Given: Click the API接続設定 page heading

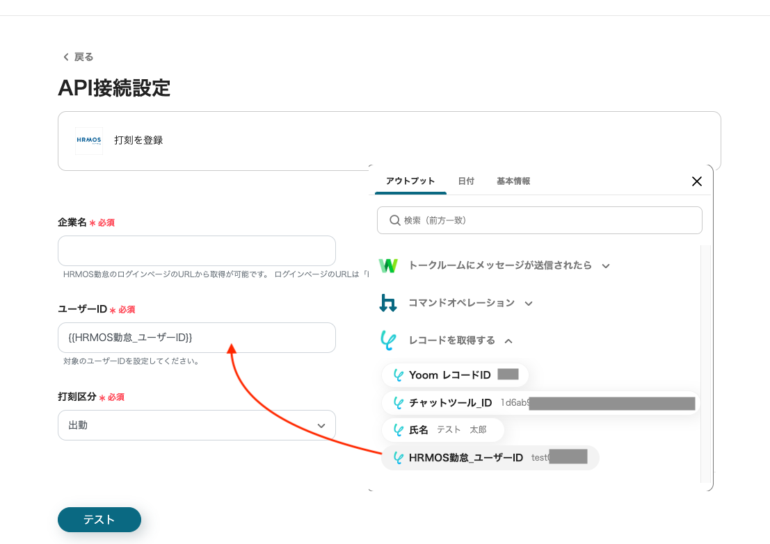Looking at the screenshot, I should [x=114, y=88].
